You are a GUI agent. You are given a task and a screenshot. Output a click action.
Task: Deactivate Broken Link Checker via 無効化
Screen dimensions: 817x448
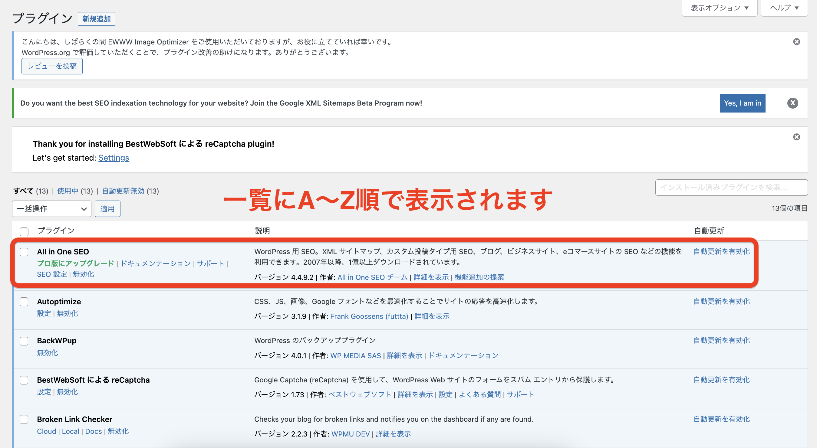118,431
